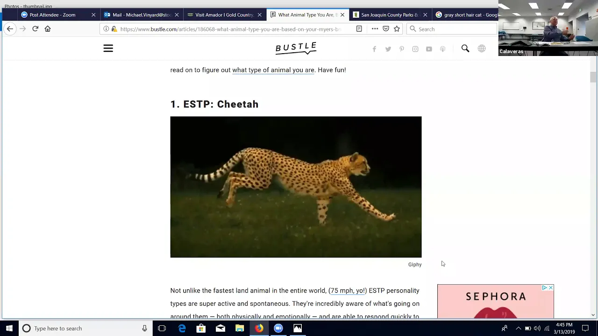This screenshot has height=336, width=598.
Task: Click the taskbar 'Type here to search' box
Action: point(85,329)
